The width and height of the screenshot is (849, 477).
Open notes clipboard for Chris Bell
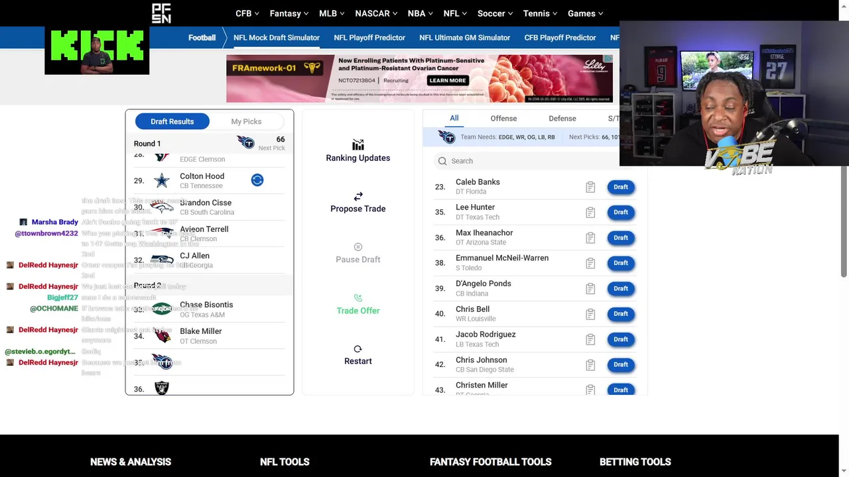click(590, 314)
